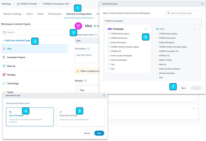This screenshot has height=141, width=206.
Task: Tick the Campaign template checkbox
Action: (146, 29)
